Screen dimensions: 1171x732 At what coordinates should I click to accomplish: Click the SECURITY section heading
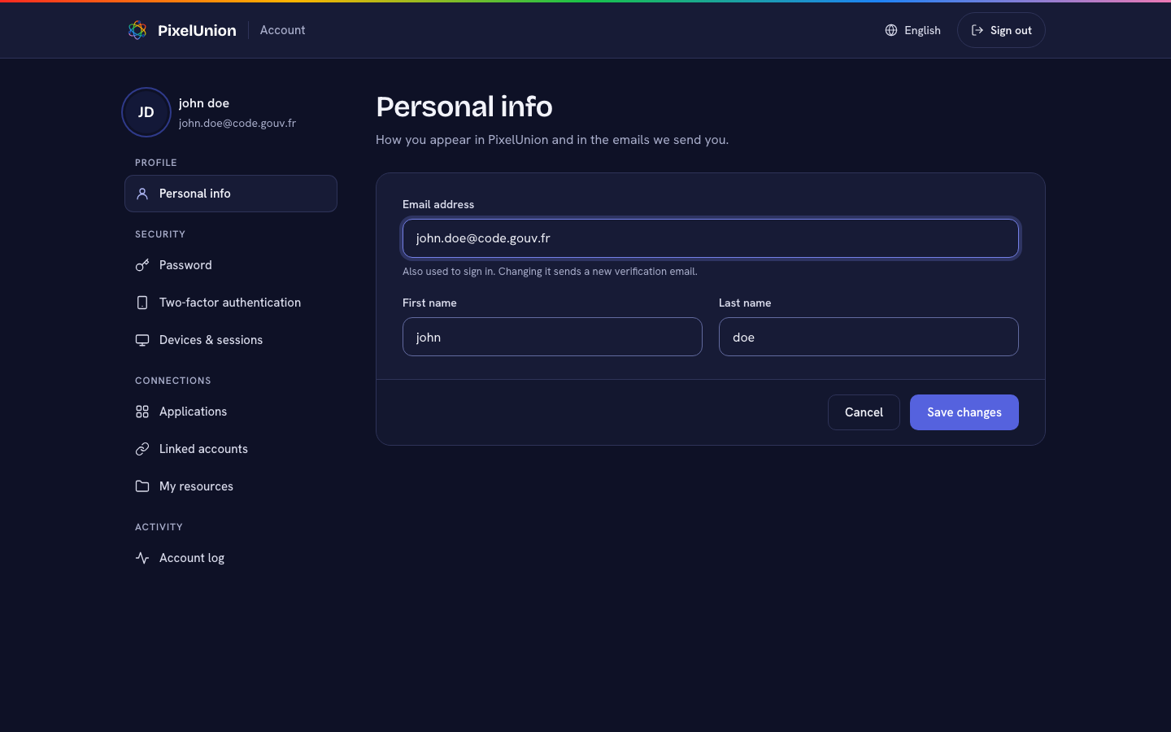(160, 234)
